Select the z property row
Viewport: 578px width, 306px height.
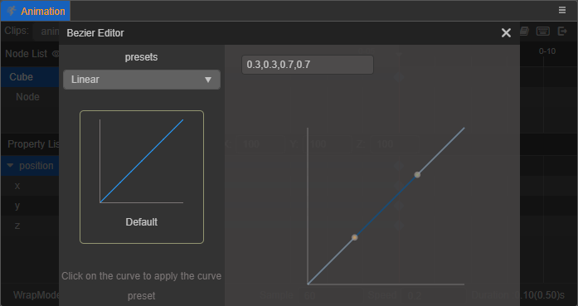point(30,226)
